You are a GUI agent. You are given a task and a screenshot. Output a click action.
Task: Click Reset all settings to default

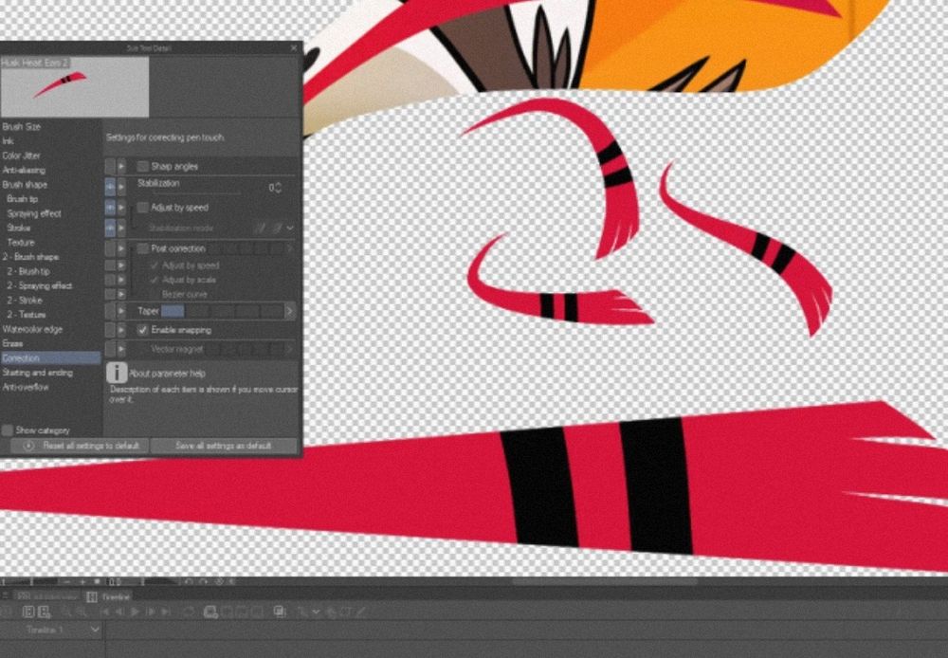pyautogui.click(x=80, y=446)
